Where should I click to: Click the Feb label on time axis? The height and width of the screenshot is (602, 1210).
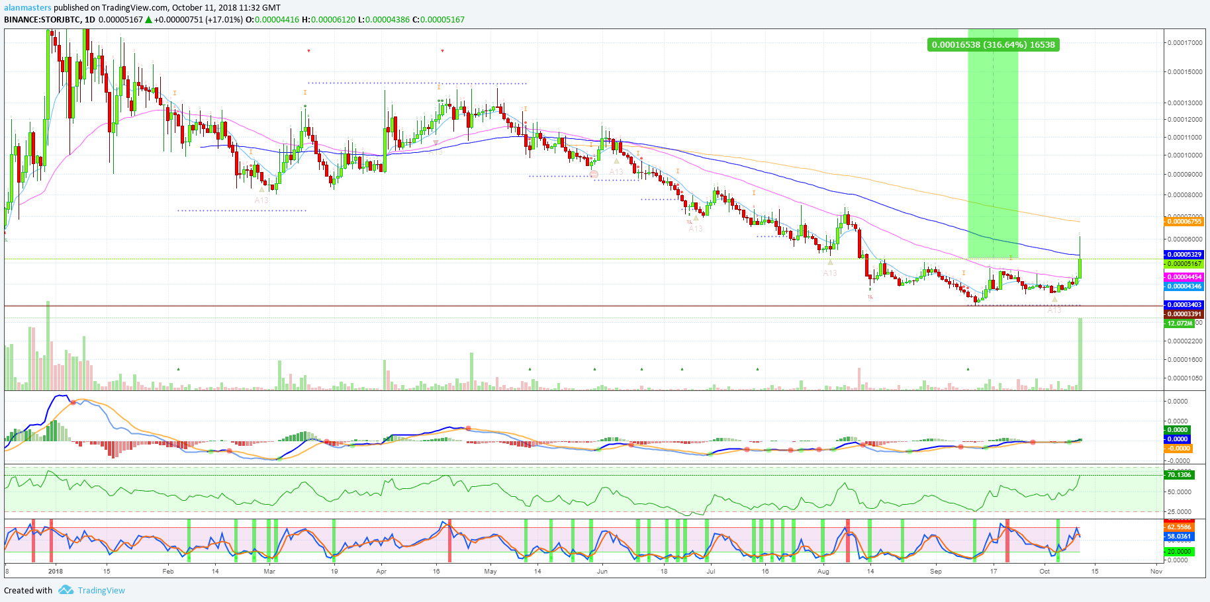168,571
